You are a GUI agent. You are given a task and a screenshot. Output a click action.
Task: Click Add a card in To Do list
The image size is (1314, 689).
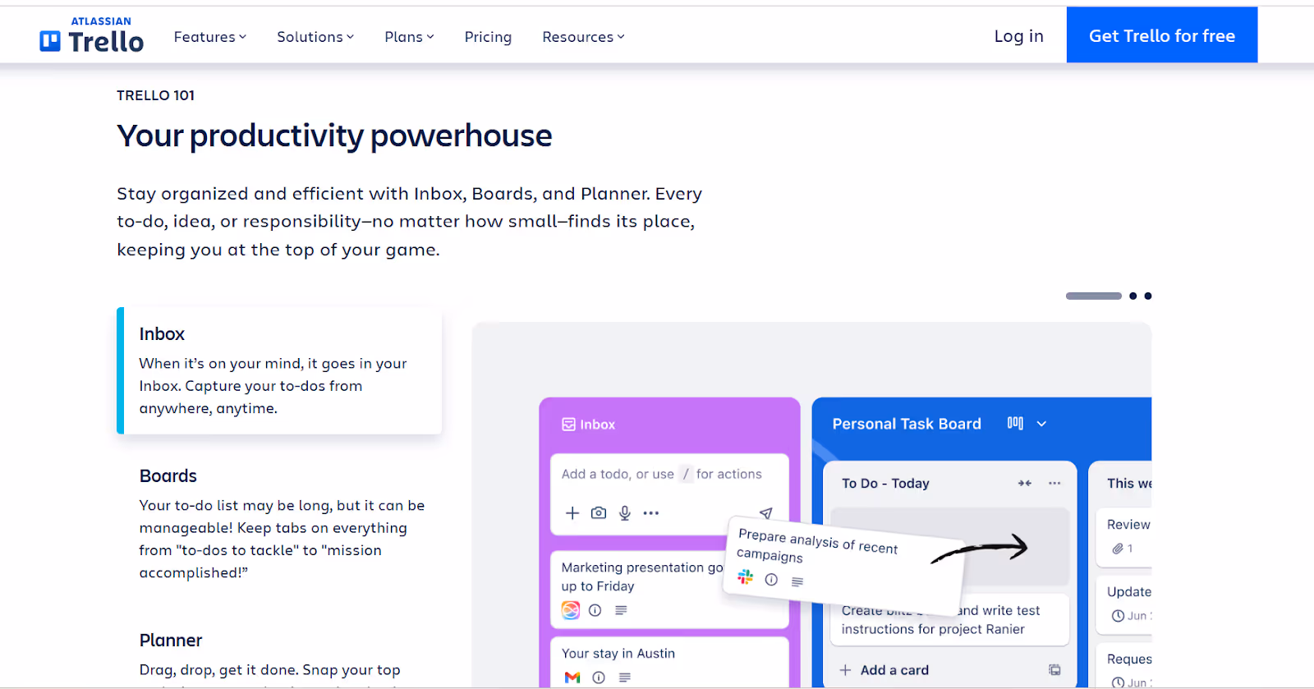894,670
